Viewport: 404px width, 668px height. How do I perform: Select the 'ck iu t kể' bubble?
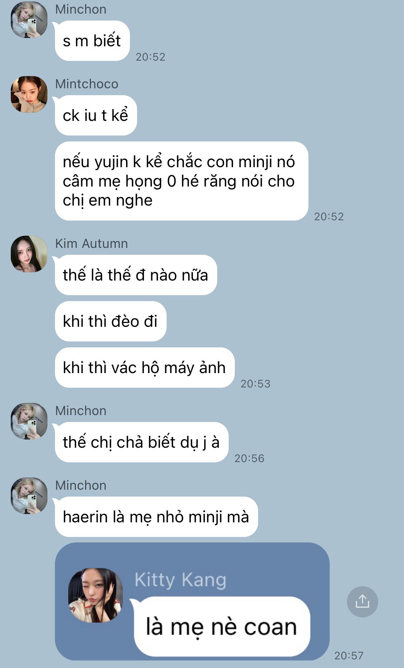point(96,115)
